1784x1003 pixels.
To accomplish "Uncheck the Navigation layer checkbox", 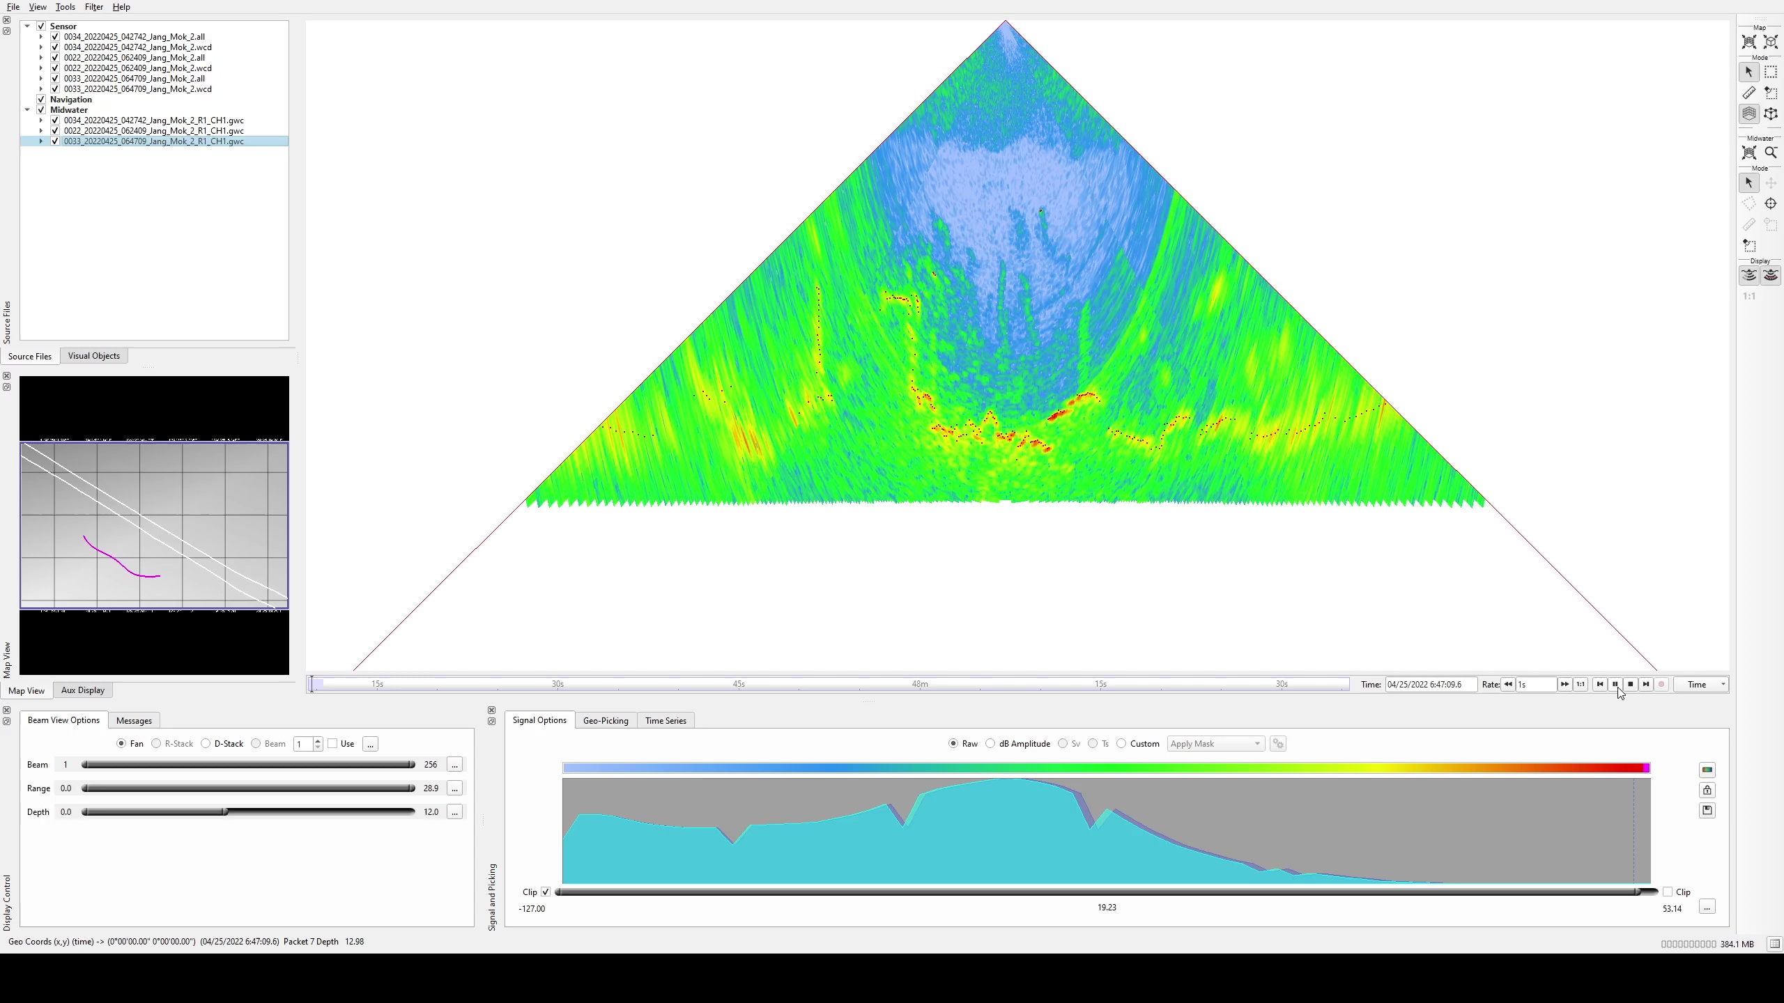I will click(41, 100).
